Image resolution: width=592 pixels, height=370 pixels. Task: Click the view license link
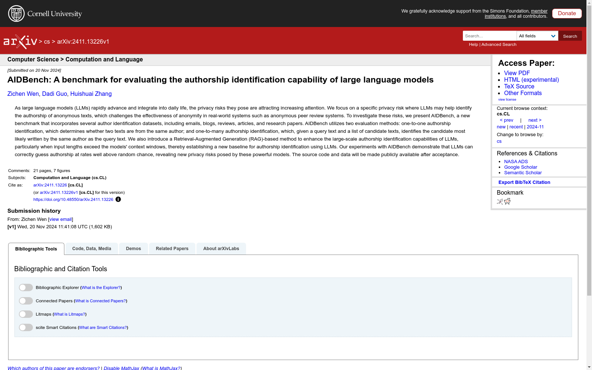pyautogui.click(x=507, y=100)
